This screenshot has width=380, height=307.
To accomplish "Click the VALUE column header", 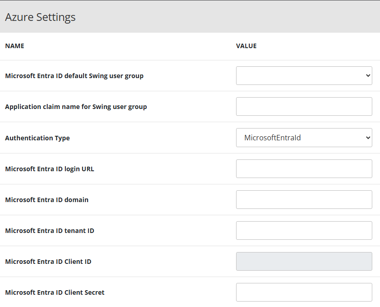I will coord(246,46).
